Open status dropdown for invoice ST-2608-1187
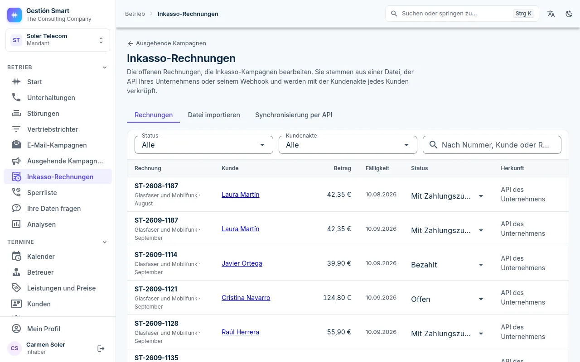Screen dimensions: 580x362 pos(448,196)
